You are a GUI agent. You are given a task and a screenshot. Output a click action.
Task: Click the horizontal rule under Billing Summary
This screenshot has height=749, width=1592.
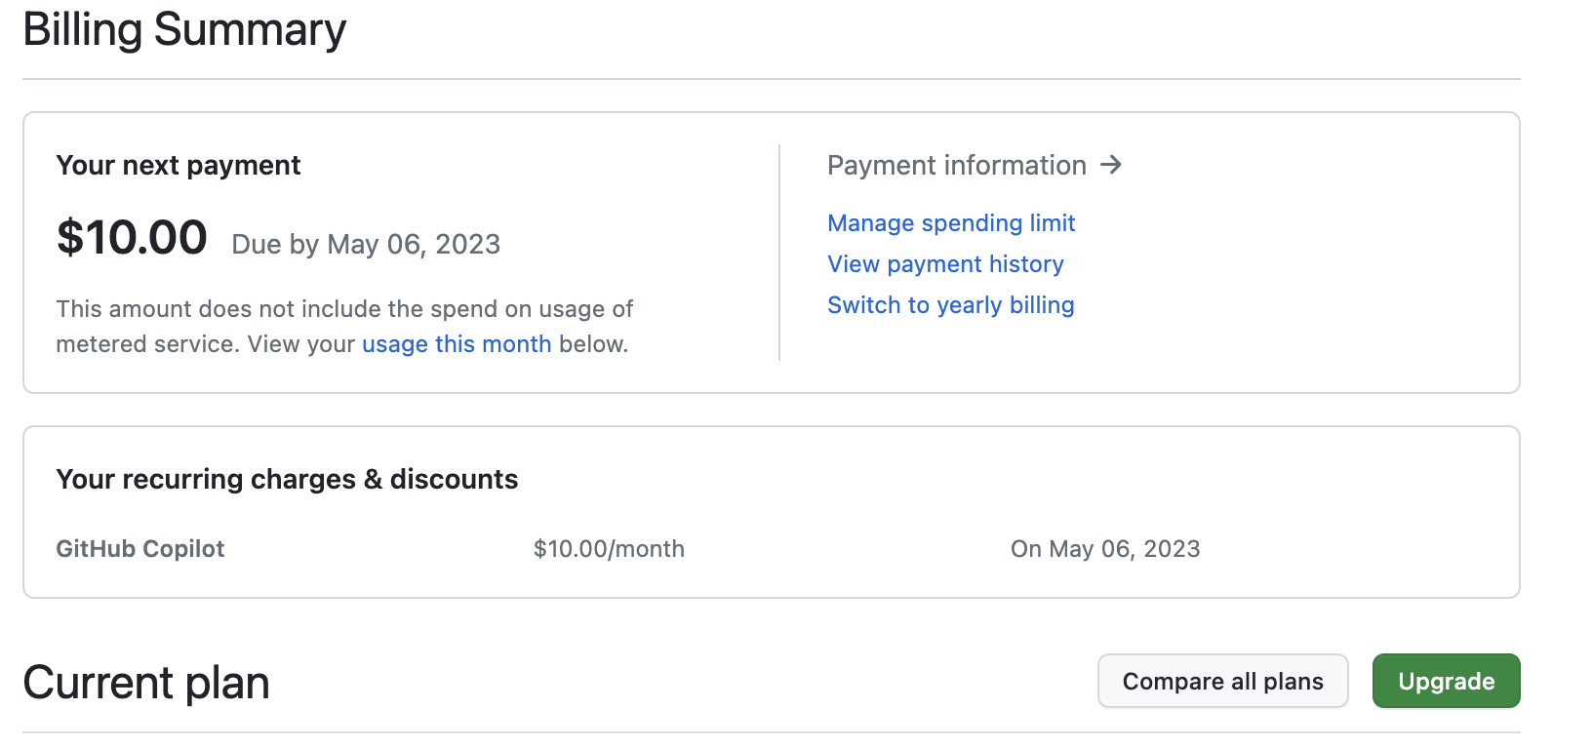(771, 79)
